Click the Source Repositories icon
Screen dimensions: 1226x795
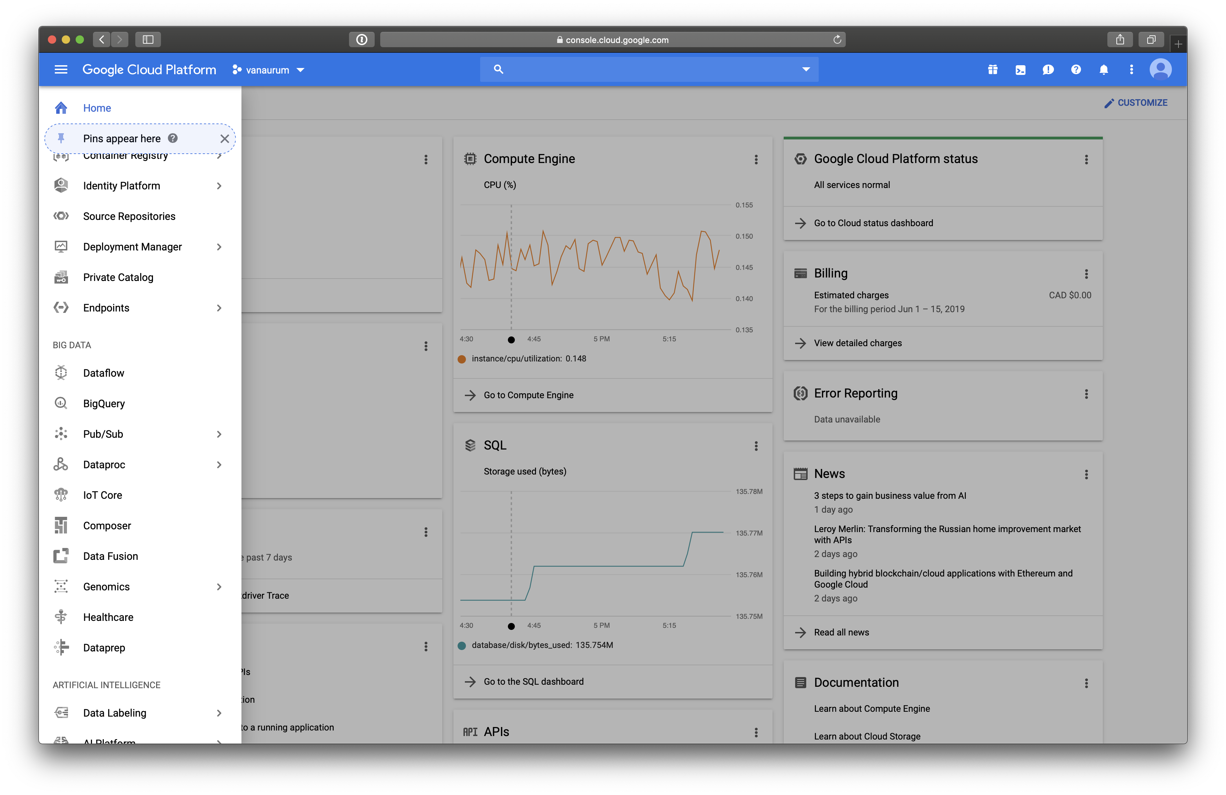click(61, 216)
